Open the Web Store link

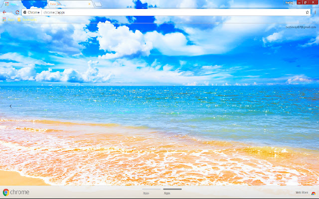pyautogui.click(x=302, y=193)
